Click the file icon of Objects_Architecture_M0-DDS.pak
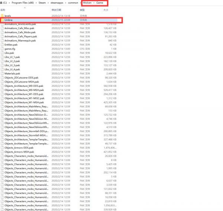This screenshot has height=211, width=223. point(2,86)
